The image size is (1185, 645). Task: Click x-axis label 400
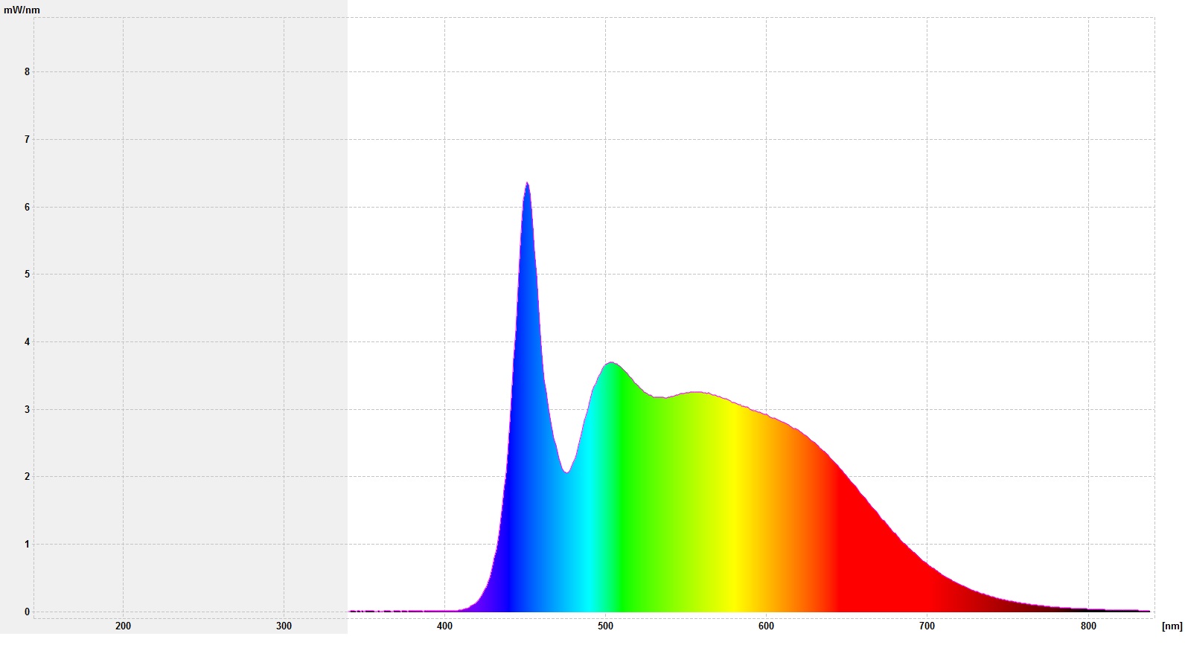point(444,626)
